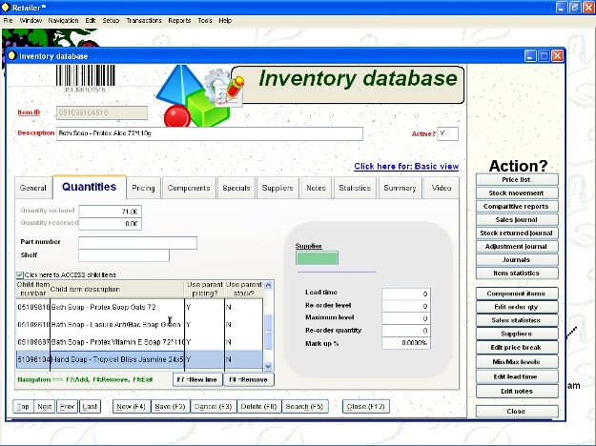Toggle the ACCESS child items checkbox
The image size is (596, 446).
21,274
